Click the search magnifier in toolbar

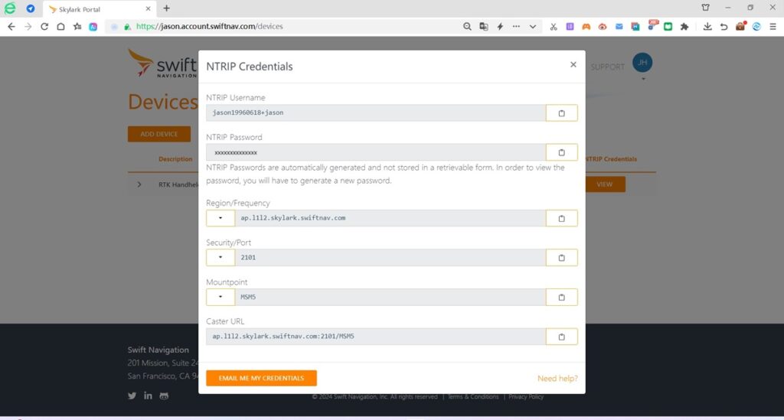coord(467,27)
